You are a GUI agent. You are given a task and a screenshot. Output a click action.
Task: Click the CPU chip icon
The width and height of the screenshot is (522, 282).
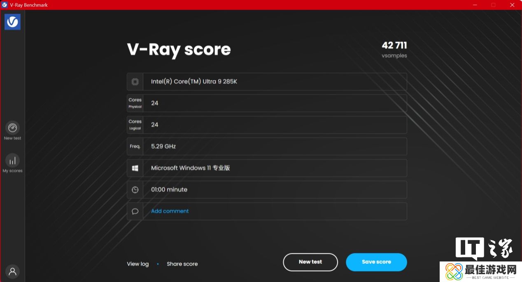tap(135, 82)
